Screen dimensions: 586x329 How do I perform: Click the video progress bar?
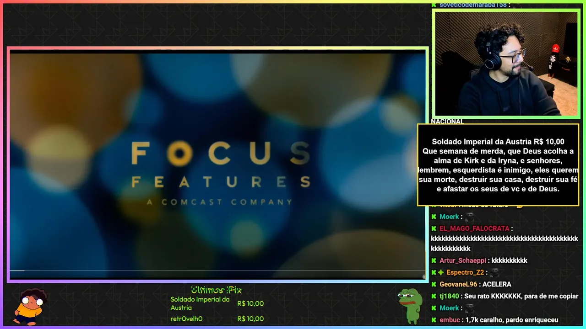217,271
